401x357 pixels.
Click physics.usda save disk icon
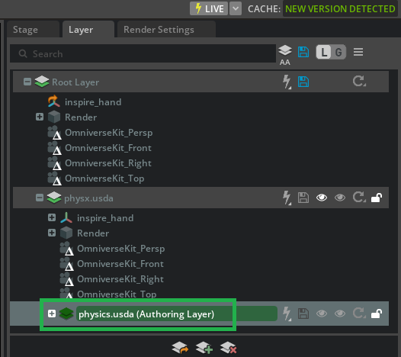pos(303,314)
